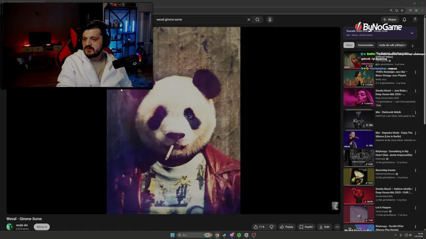The width and height of the screenshot is (426, 239).
Task: Open Let It Happen video thumbnail
Action: tap(359, 214)
